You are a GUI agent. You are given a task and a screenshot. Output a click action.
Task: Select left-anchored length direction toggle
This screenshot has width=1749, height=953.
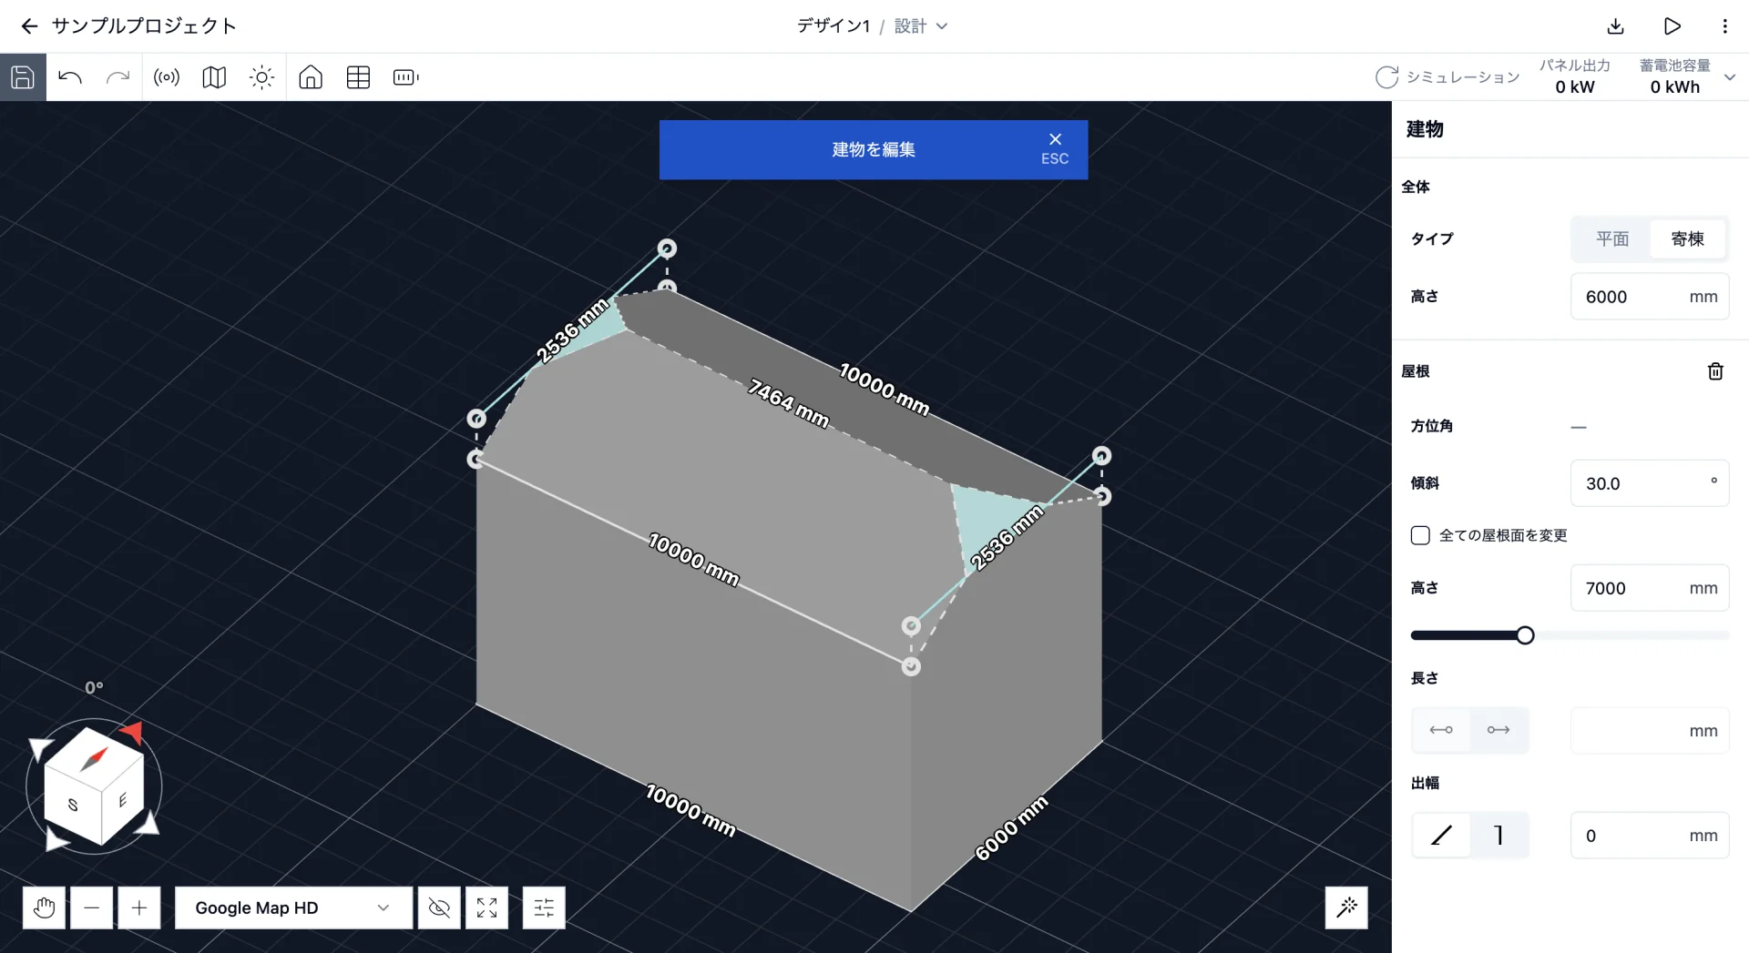click(1441, 730)
